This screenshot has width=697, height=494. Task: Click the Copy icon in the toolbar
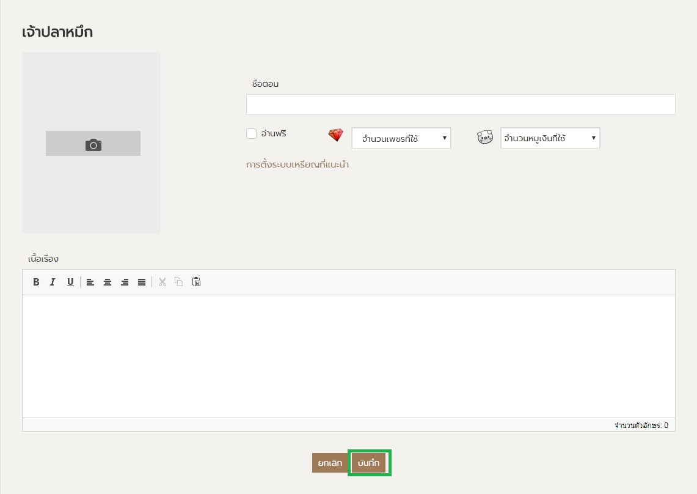click(179, 282)
